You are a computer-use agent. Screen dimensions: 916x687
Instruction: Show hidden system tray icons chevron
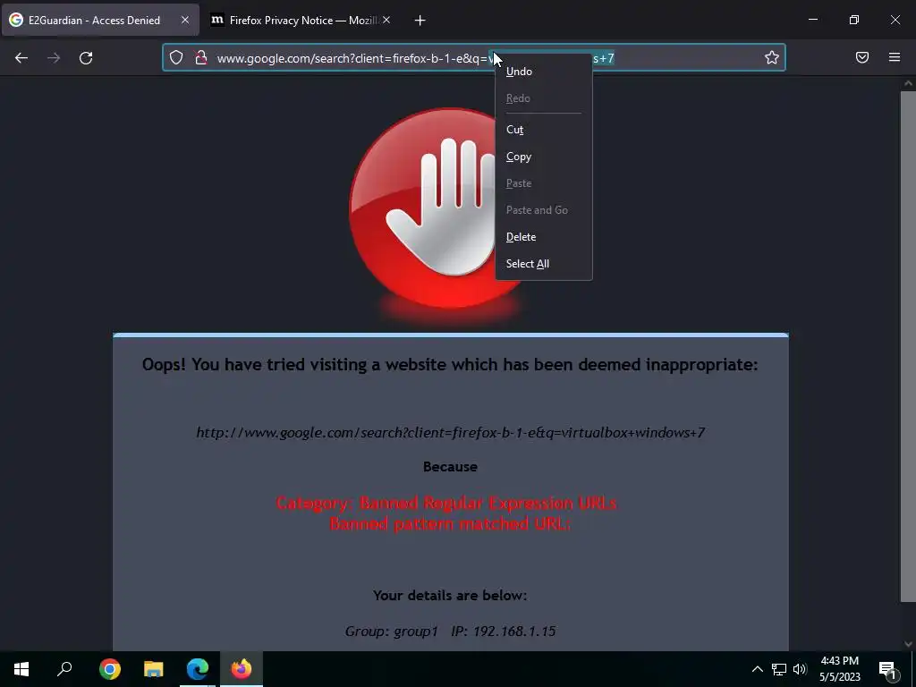[757, 669]
